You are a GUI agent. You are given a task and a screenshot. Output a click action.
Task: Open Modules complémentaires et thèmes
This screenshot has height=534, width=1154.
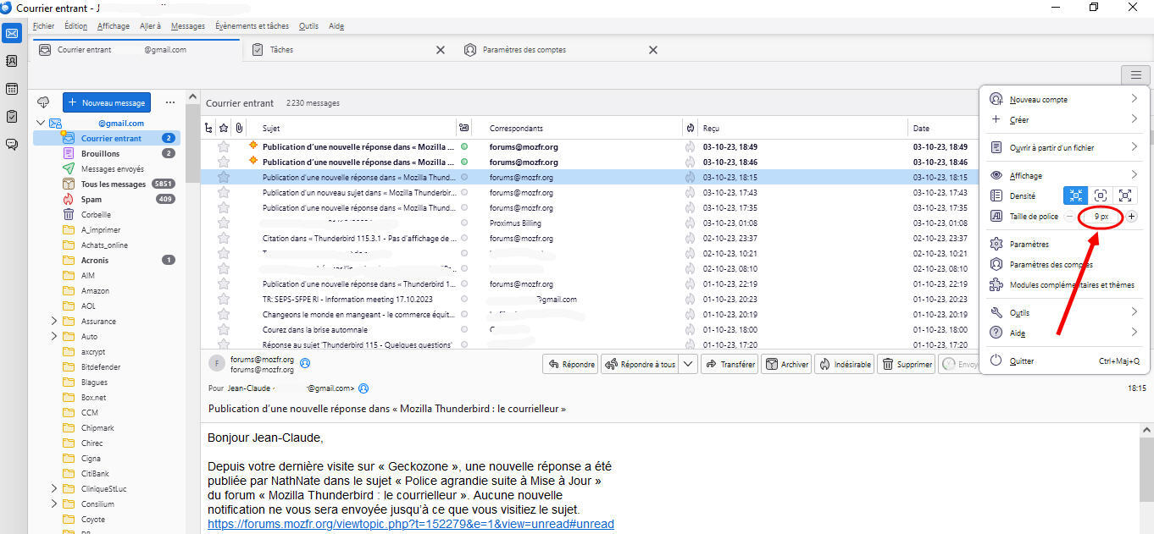1064,285
